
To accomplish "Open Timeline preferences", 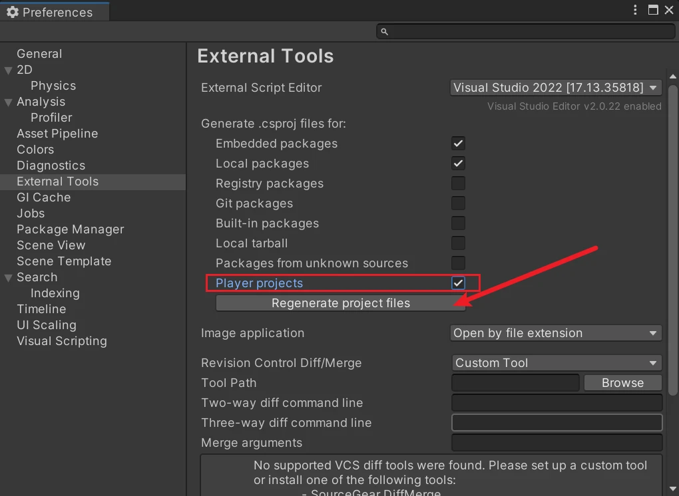I will pos(41,309).
